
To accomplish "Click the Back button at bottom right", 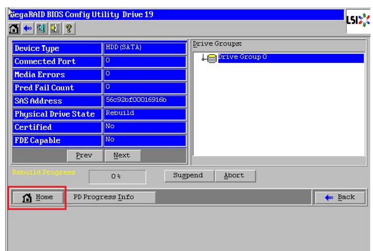I will tap(340, 197).
